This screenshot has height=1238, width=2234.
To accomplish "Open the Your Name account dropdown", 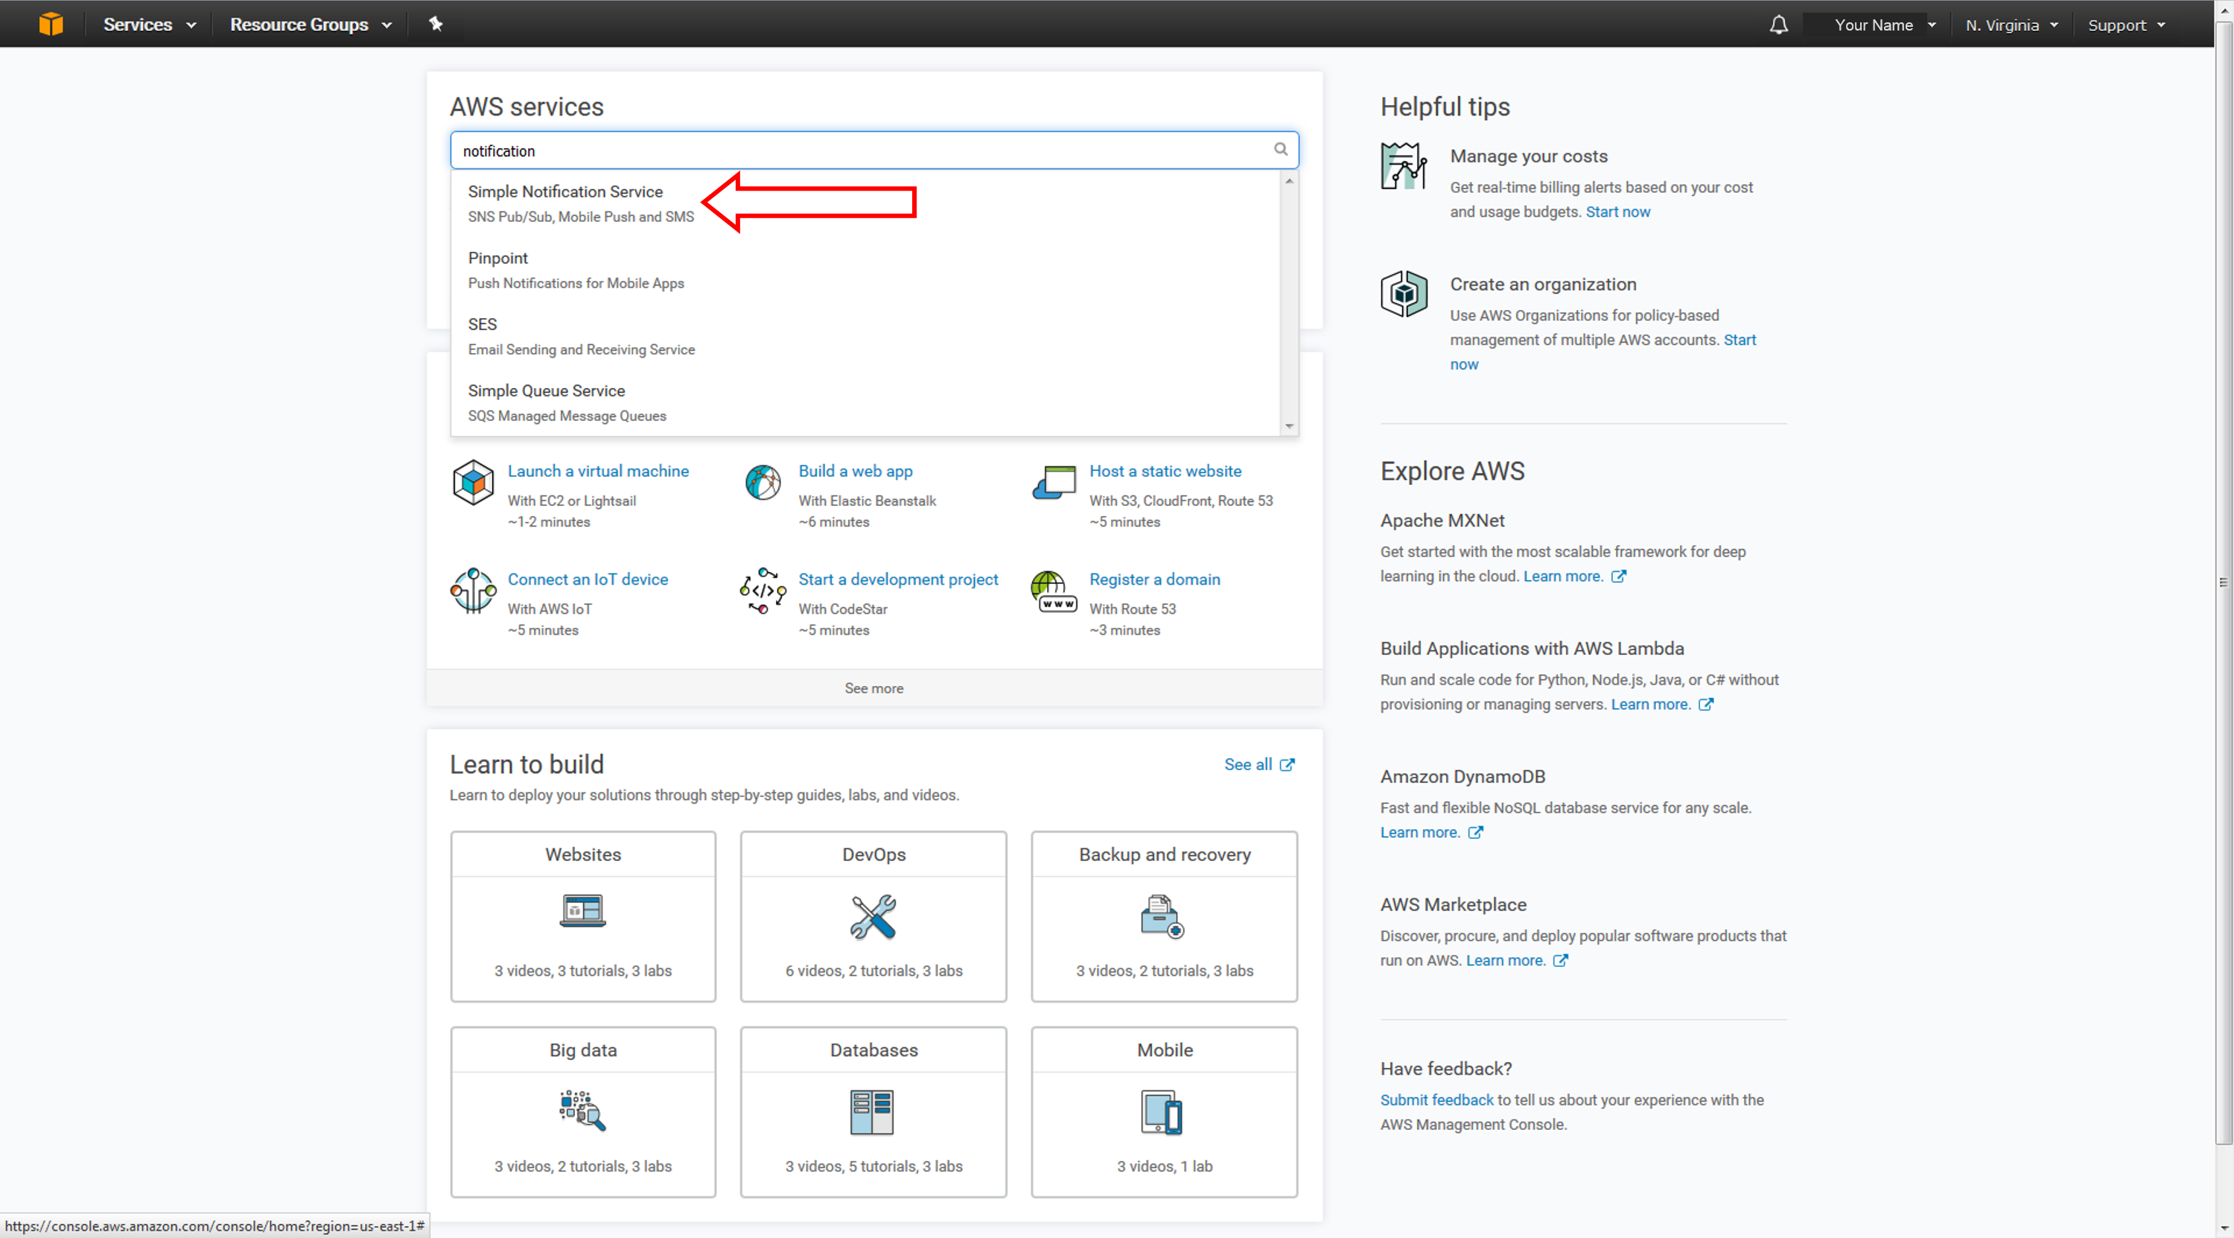I will [x=1885, y=25].
